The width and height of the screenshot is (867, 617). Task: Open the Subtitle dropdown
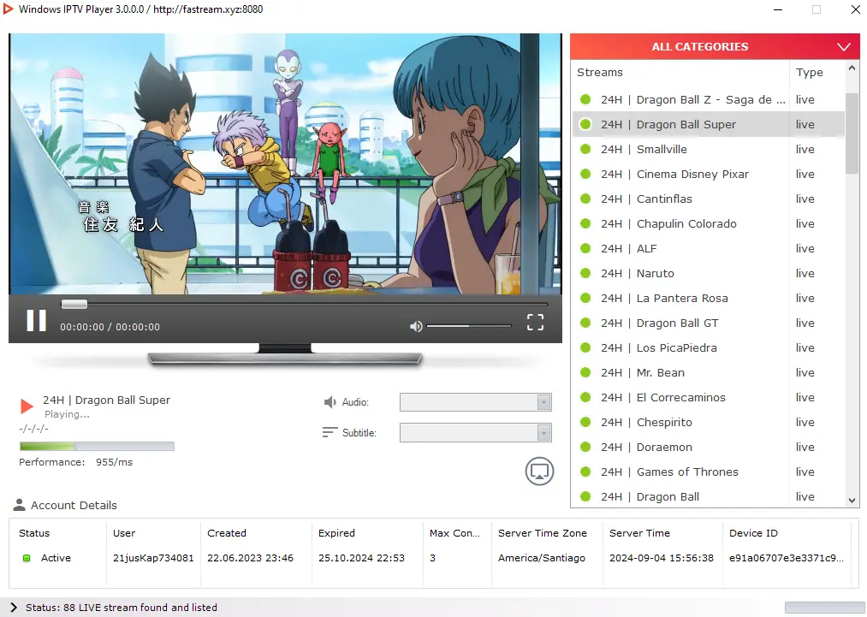pyautogui.click(x=476, y=432)
